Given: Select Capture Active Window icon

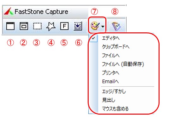Looking at the screenshot, I should click(10, 26).
